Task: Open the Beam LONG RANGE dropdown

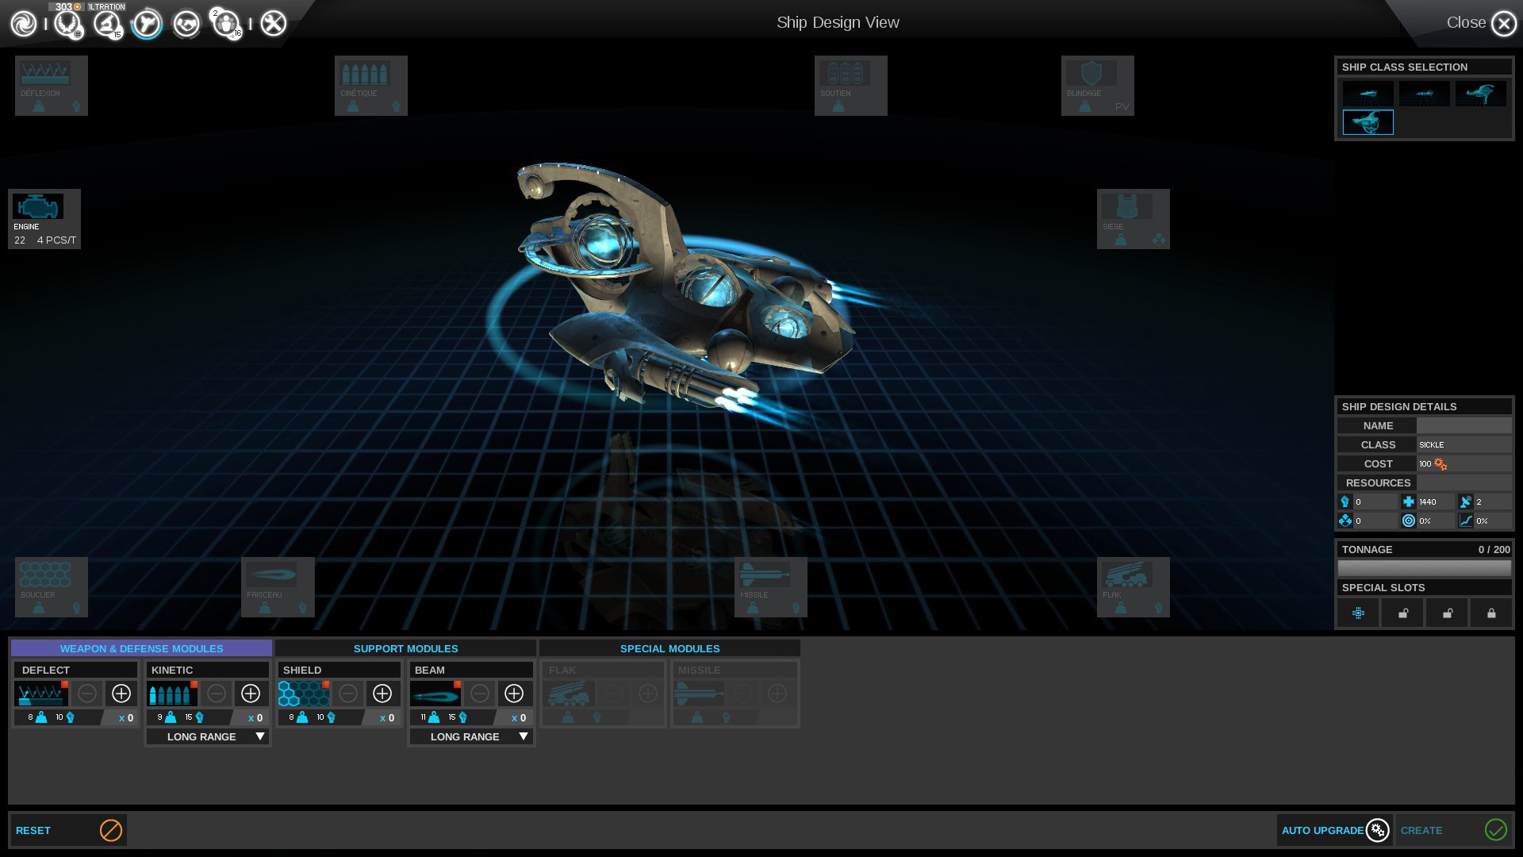Action: point(471,736)
